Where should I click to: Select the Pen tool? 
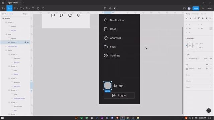coord(27,8)
